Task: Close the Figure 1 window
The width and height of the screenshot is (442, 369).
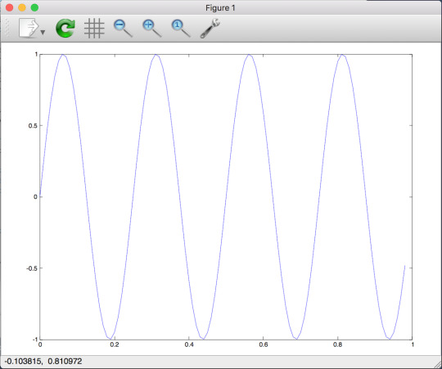Action: [x=9, y=7]
